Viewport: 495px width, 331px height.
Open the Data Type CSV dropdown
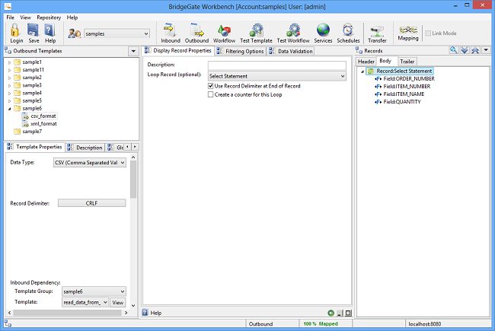123,163
